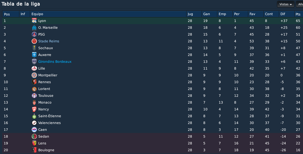303x154 pixels.
Task: Open the Vistas dropdown menu
Action: click(x=286, y=4)
